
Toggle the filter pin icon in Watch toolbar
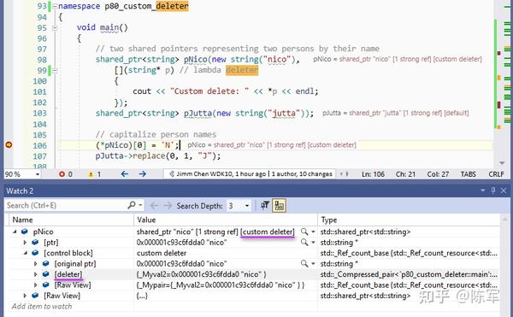pos(265,206)
